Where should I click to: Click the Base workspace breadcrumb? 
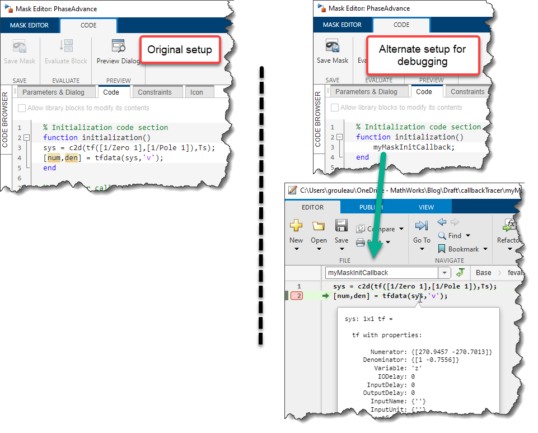point(483,273)
